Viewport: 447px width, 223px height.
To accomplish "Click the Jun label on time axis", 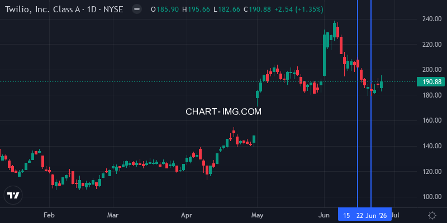I will 325,215.
